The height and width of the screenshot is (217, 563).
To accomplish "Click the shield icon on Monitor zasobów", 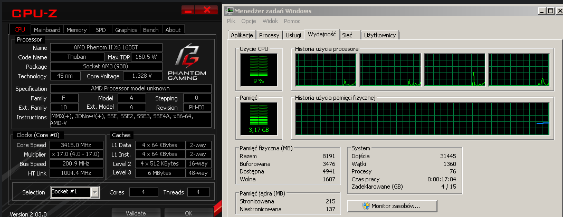I will (366, 206).
